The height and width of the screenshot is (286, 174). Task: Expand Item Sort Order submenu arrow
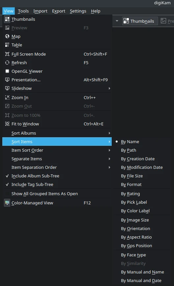(x=109, y=150)
